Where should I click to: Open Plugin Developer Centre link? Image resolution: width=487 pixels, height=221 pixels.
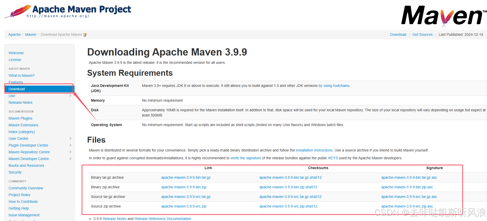(28, 145)
